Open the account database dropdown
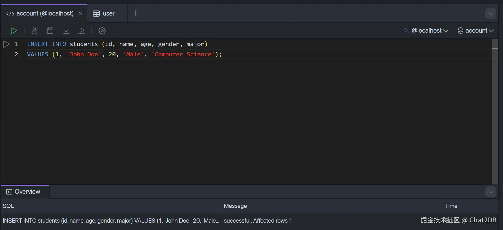Screen dimensions: 503x230 point(476,31)
